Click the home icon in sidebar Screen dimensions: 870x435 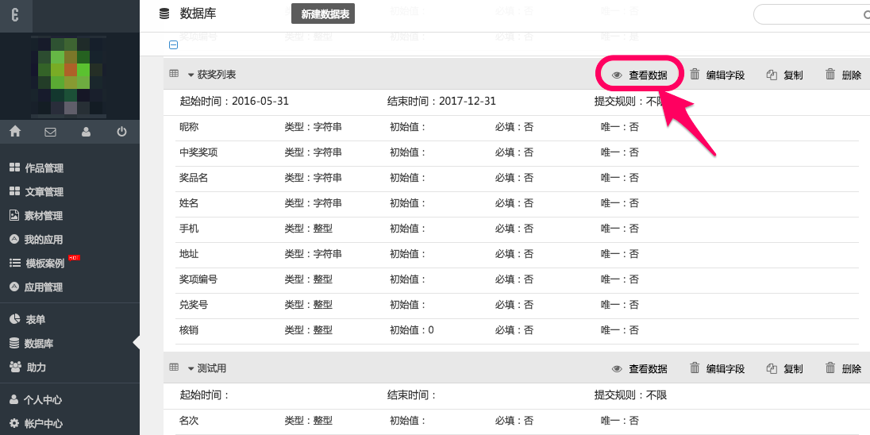(x=15, y=132)
